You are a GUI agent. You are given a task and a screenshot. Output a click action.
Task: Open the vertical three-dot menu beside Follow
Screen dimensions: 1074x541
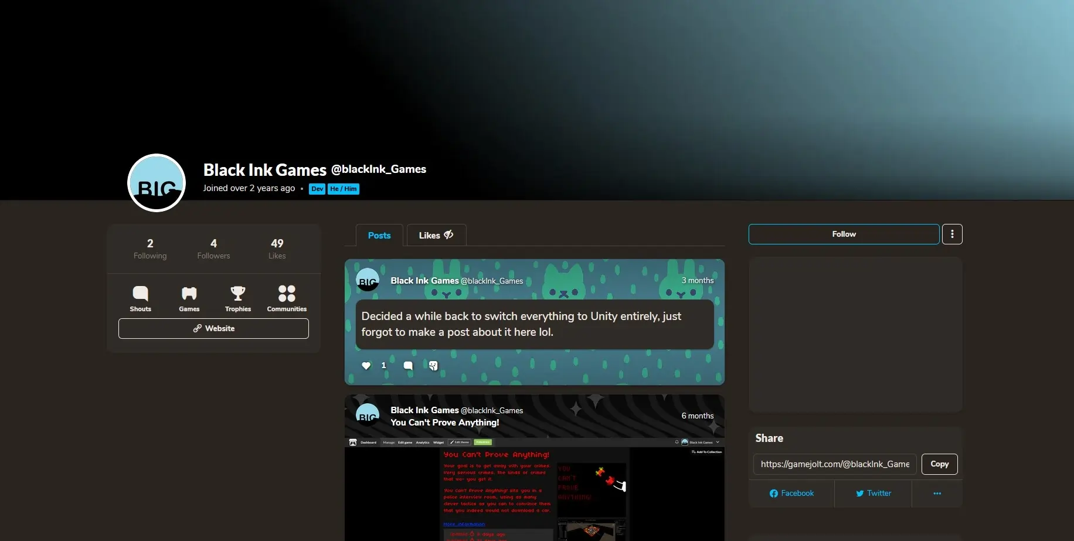952,234
